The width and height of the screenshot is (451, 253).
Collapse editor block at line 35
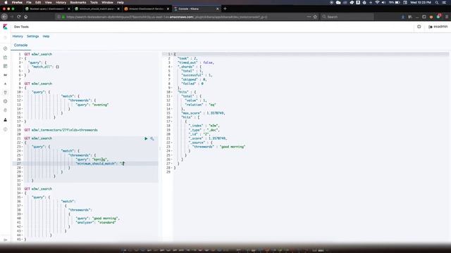click(x=22, y=197)
